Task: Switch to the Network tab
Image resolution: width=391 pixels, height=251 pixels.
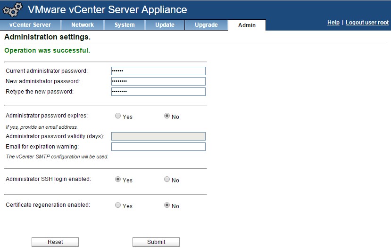Action: [x=83, y=25]
